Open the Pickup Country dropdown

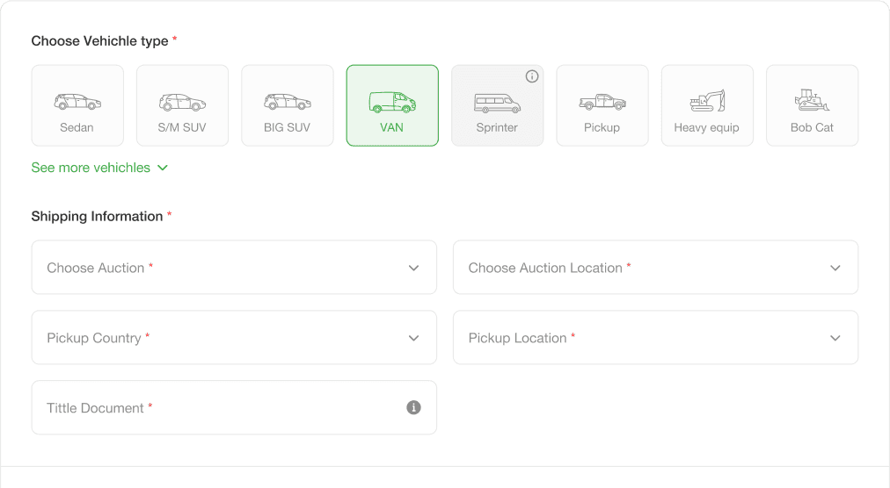pos(235,338)
